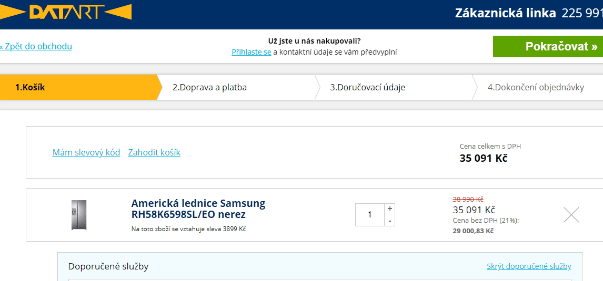Continue with the green Pokračovat button
Viewport: 603px width, 281px height.
[x=548, y=46]
